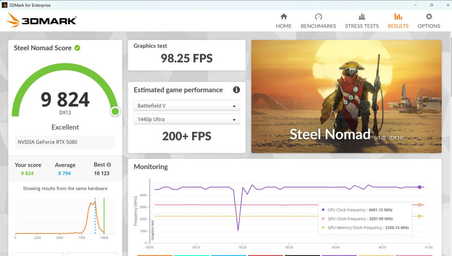452x256 pixels.
Task: Click the green verified checkmark beside Steel Nomad Score
Action: click(77, 48)
